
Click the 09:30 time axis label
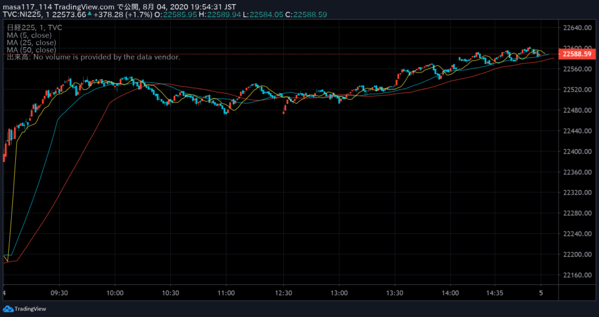click(x=59, y=294)
